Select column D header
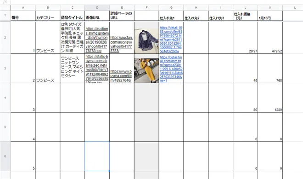The width and height of the screenshot is (303, 179). [97, 8]
